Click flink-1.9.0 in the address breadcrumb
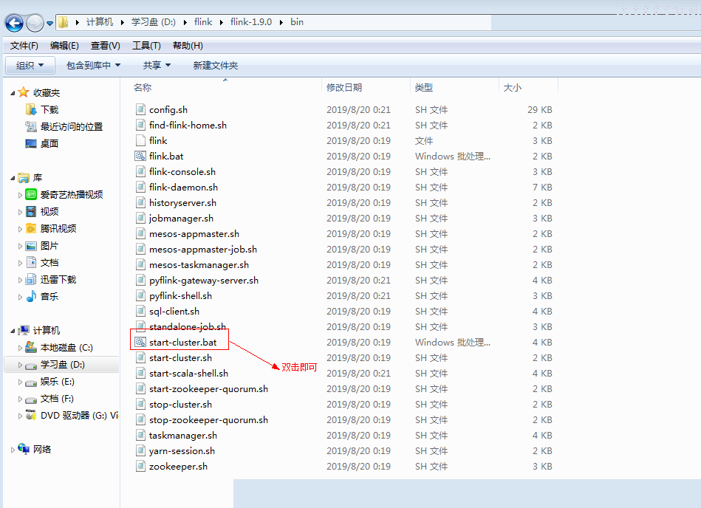The height and width of the screenshot is (508, 701). click(x=251, y=22)
